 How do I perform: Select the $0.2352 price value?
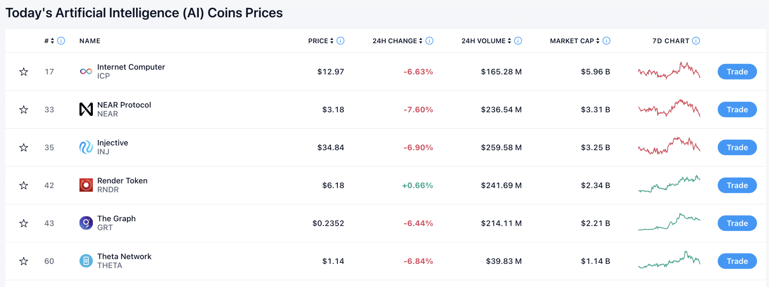[x=328, y=223]
